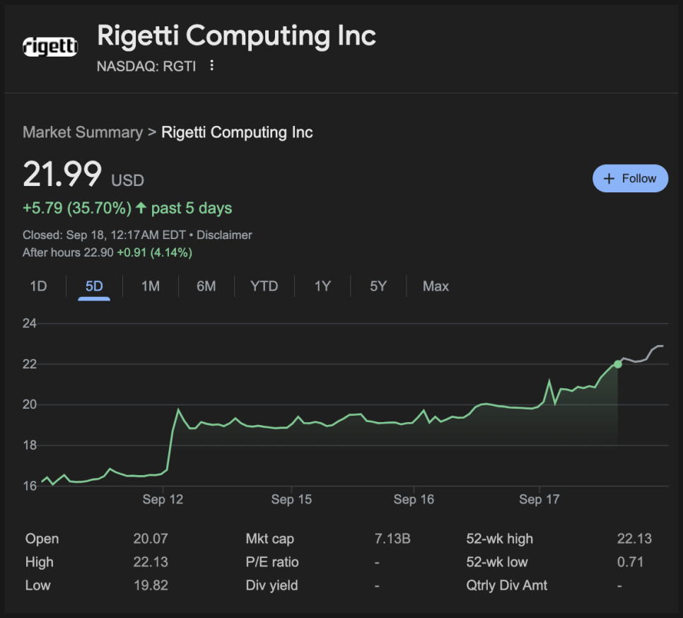Switch chart to 1D range
Screen dimensions: 683x618
click(38, 286)
